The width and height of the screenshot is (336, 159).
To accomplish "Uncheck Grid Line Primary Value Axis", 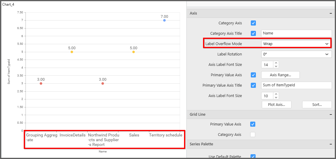I will coord(253,124).
